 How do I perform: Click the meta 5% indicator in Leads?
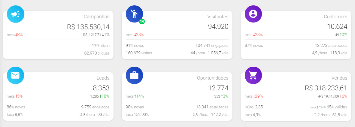pyautogui.click(x=15, y=96)
